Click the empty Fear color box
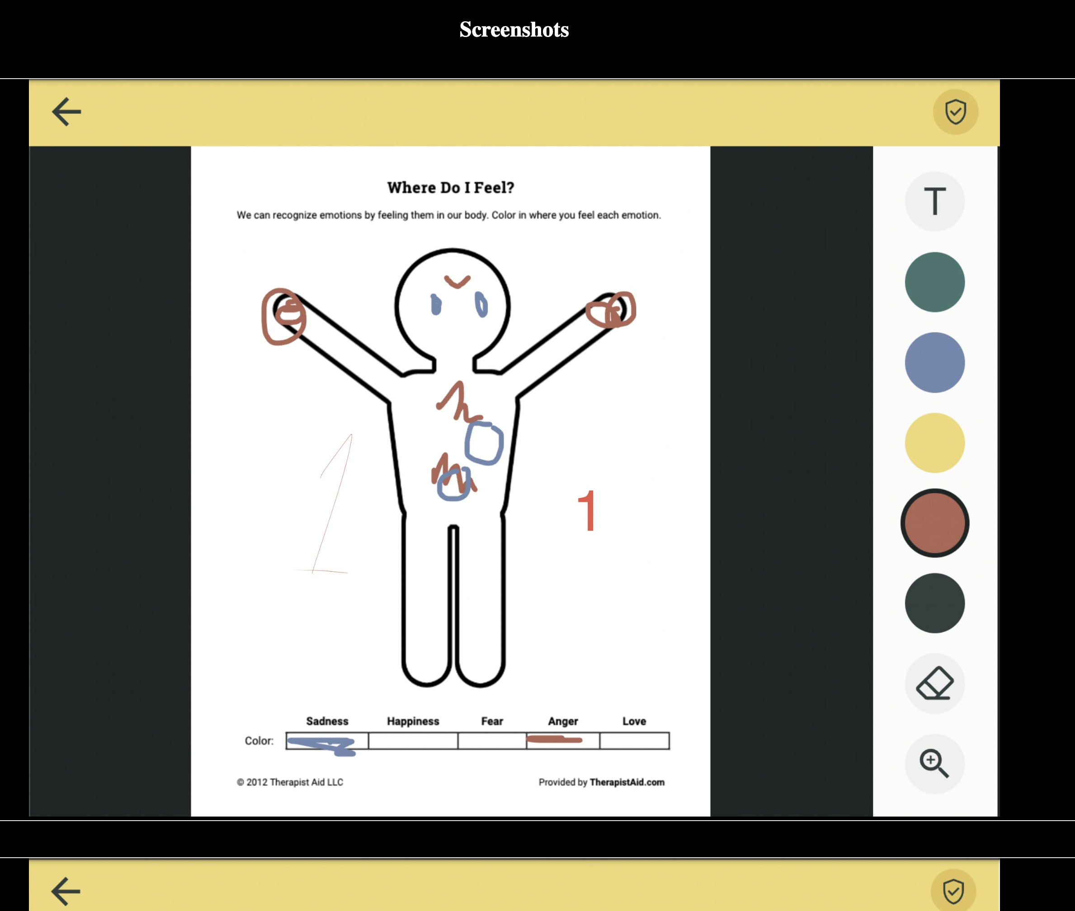This screenshot has height=911, width=1075. 492,741
